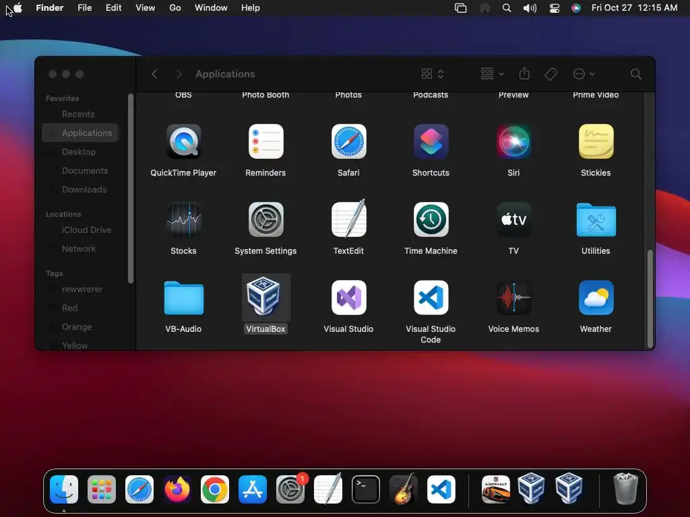This screenshot has width=690, height=517.
Task: Select Visual Studio Code icon in Applications folder
Action: 431,298
